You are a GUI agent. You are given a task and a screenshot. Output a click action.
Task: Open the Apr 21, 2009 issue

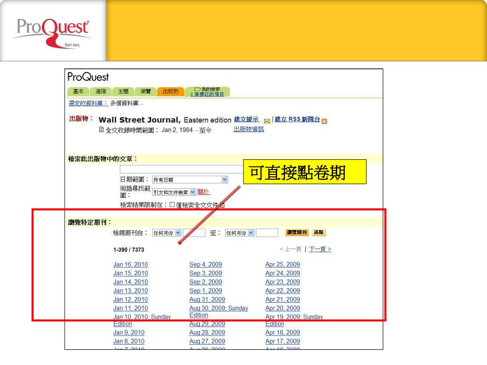282,299
